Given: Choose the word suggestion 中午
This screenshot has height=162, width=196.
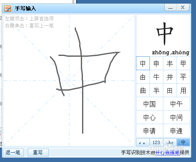Looking at the screenshot, I should [176, 104].
